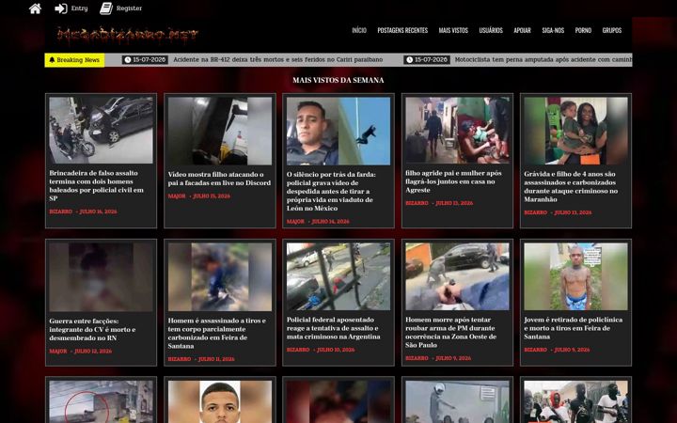Open the USUÁRIOS menu item
Image resolution: width=677 pixels, height=423 pixels.
point(491,30)
